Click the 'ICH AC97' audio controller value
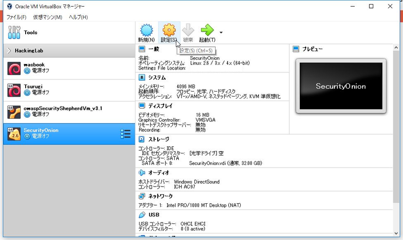This screenshot has width=403, height=240. 184,187
